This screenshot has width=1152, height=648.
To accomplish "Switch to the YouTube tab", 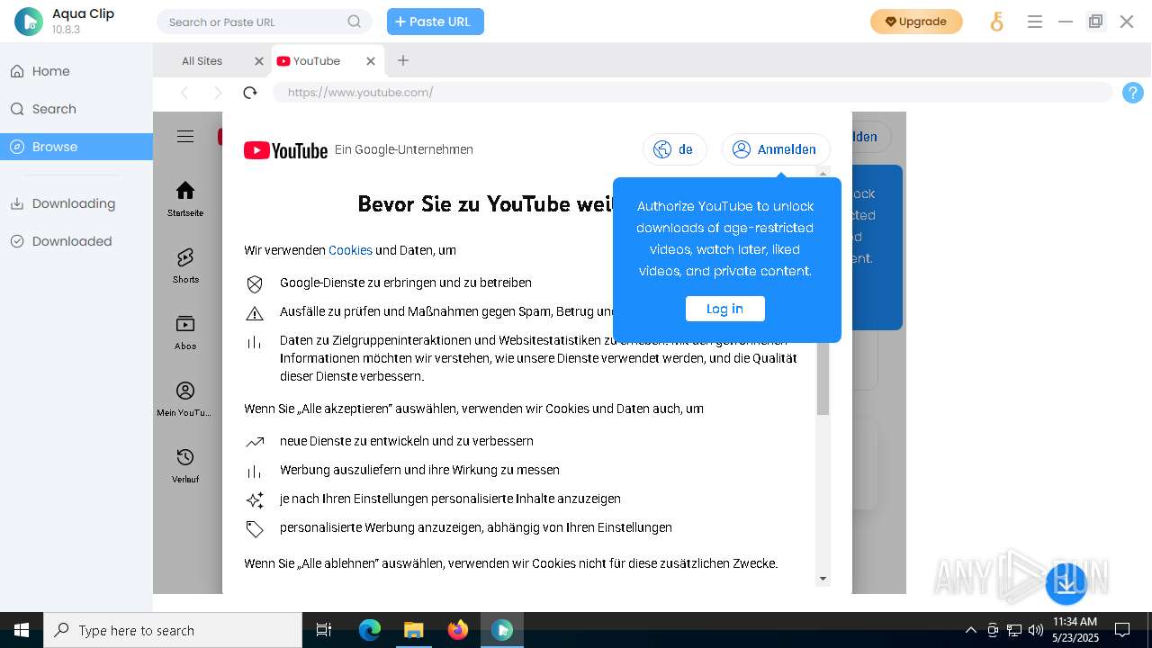I will coord(316,60).
